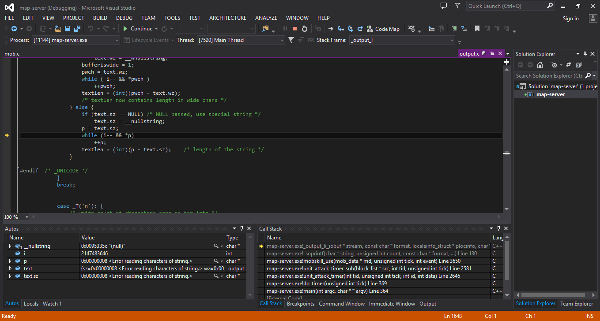Screen dimensions: 600x321
Task: Click the Save All icon
Action: point(77,29)
